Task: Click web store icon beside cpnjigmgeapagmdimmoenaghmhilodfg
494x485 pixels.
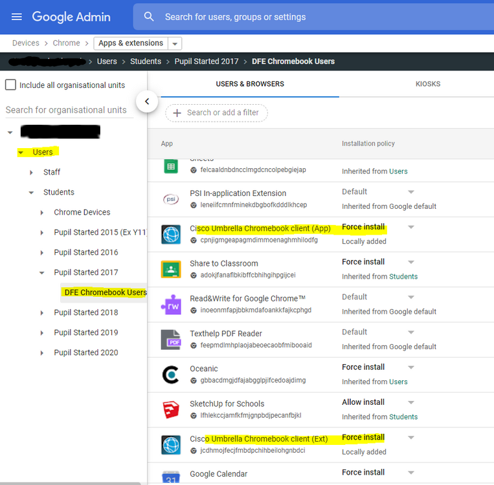Action: click(x=194, y=241)
